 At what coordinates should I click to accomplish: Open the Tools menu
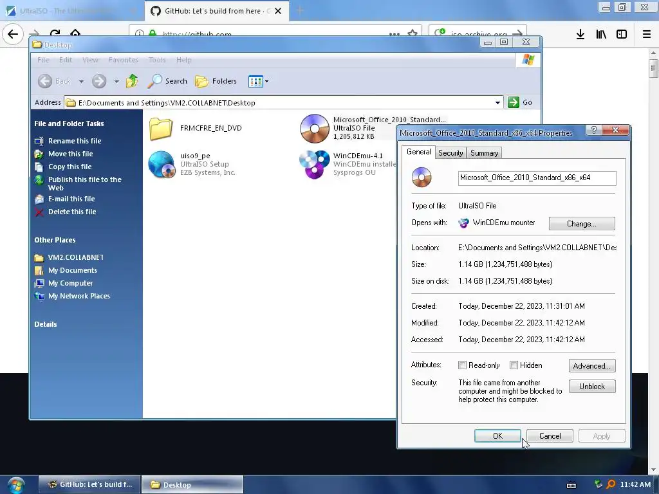click(157, 60)
